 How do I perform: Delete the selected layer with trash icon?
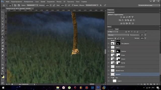pyautogui.click(x=157, y=84)
